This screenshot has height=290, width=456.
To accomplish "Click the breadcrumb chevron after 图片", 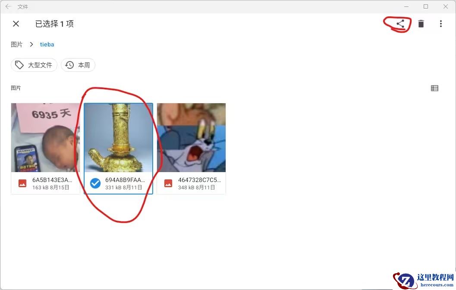I will [x=31, y=44].
